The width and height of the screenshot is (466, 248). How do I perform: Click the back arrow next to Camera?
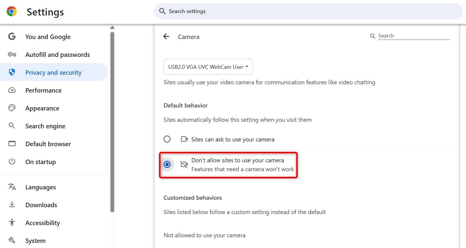166,36
